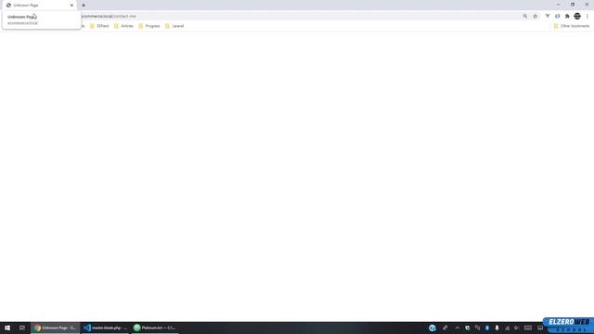Open the Chrome three-dot menu

pyautogui.click(x=588, y=17)
